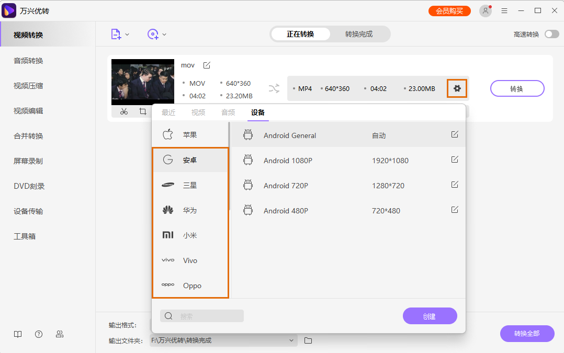The width and height of the screenshot is (564, 353).
Task: Open the user guide book icon
Action: [x=17, y=334]
